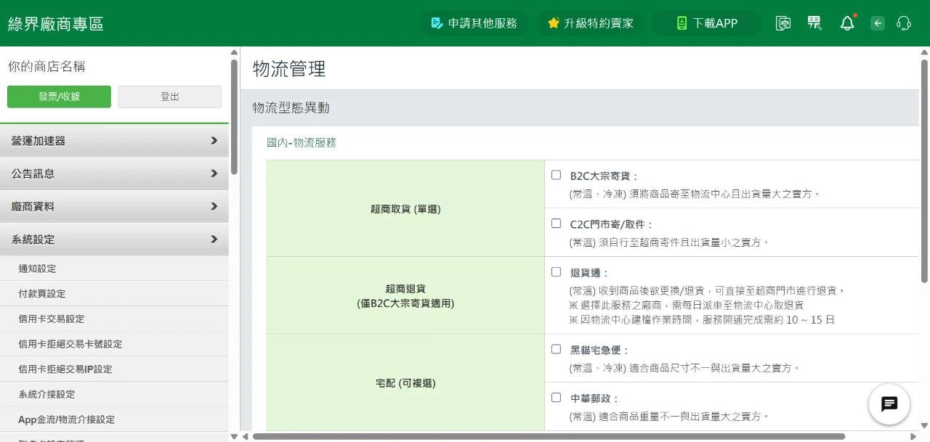Click the 國內-物流服務 heading text
Viewport: 930px width, 442px height.
pos(302,143)
